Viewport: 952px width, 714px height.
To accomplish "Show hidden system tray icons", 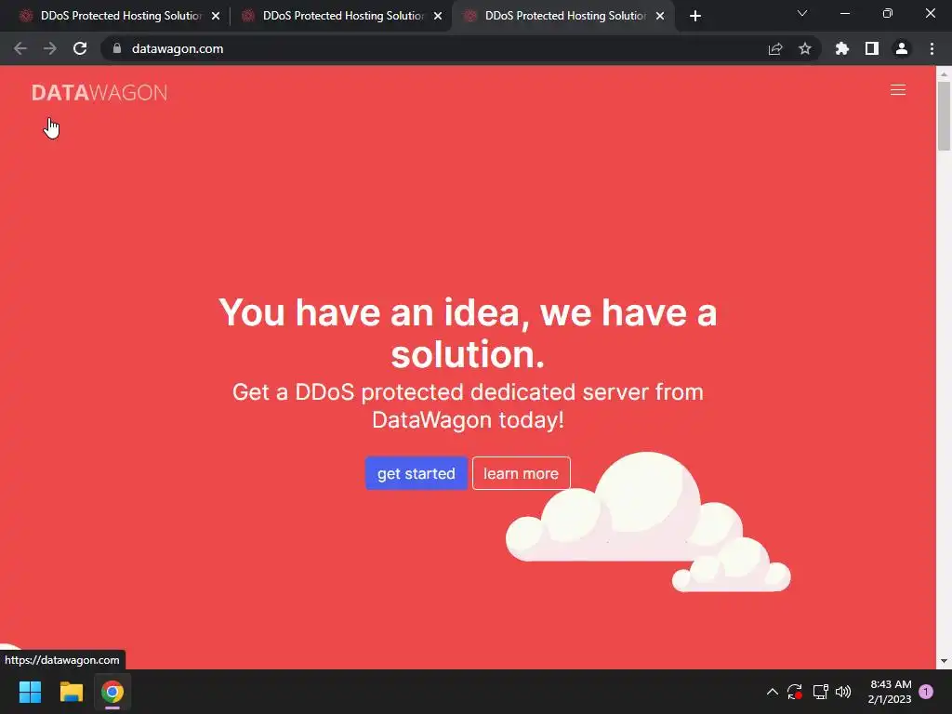I will [773, 692].
